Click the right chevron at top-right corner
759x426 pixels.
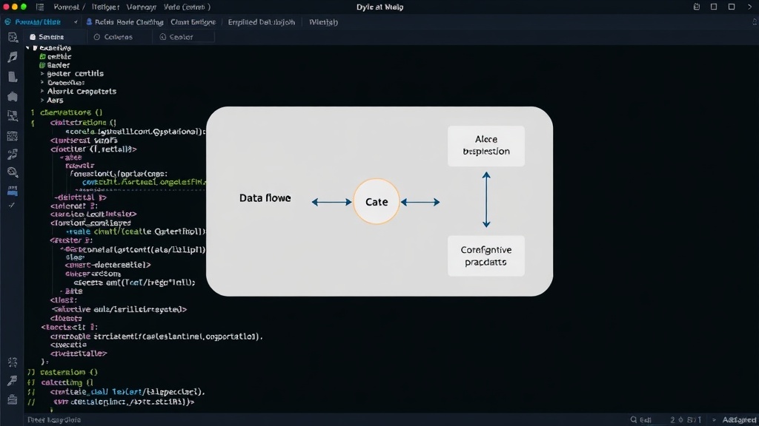[x=750, y=7]
